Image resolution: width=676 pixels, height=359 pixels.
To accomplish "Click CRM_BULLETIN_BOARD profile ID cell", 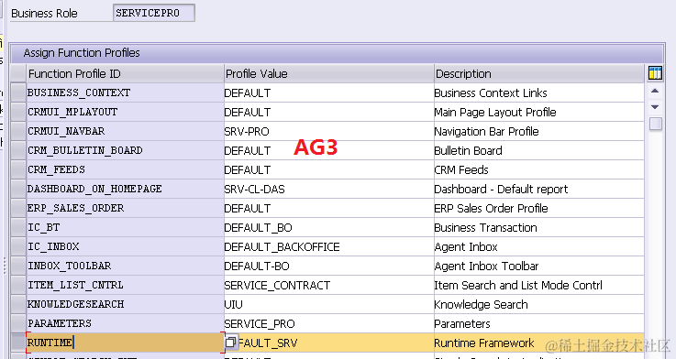I will (x=125, y=150).
